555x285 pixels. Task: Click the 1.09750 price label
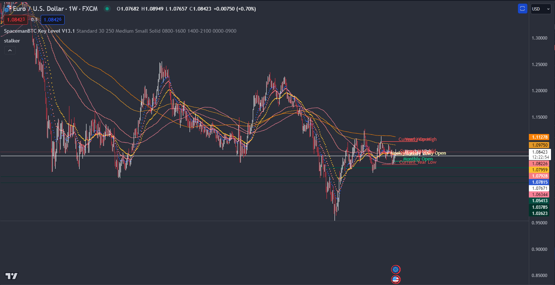coord(540,145)
